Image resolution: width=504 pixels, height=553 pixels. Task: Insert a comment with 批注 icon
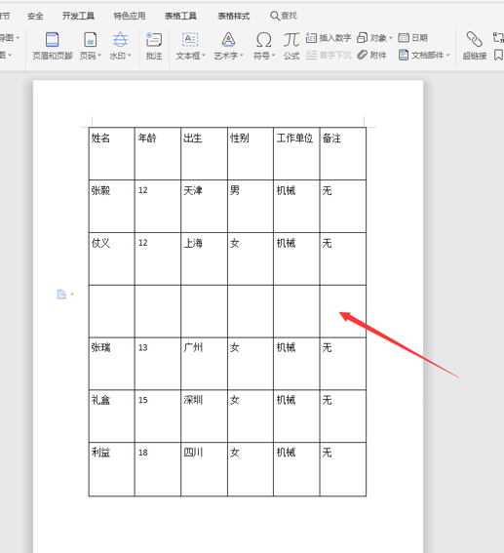pyautogui.click(x=154, y=39)
